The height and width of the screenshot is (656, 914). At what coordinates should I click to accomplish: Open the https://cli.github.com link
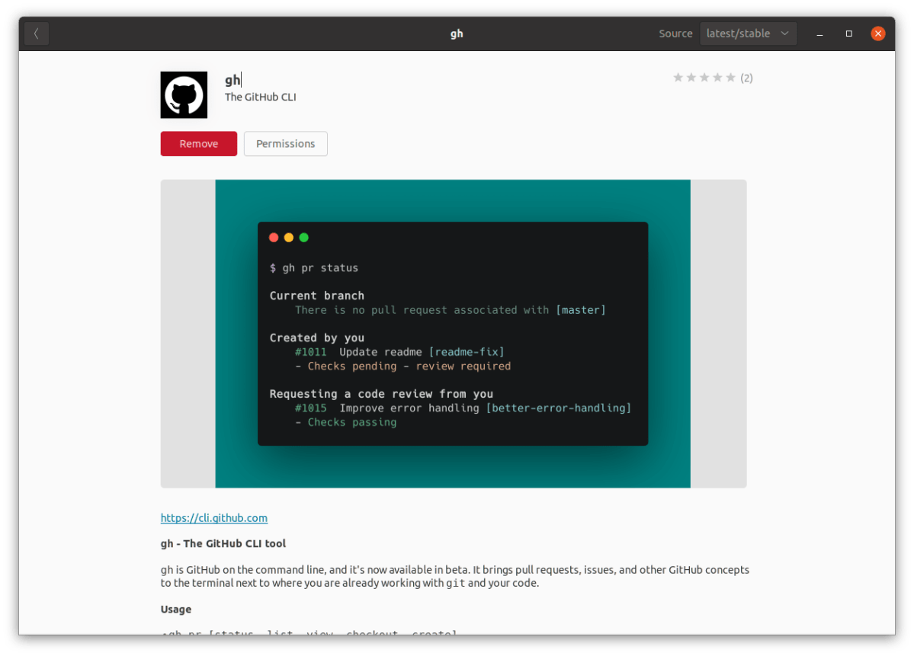pos(214,518)
